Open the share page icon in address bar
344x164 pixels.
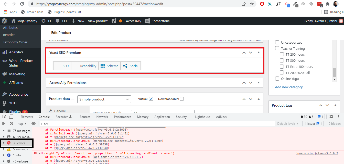243,4
